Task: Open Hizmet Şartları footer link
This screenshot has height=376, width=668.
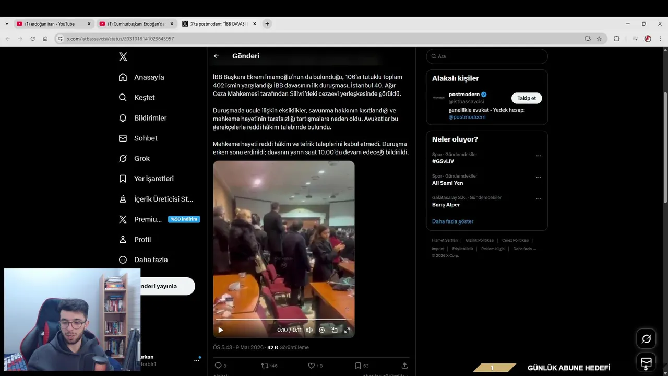Action: tap(445, 240)
